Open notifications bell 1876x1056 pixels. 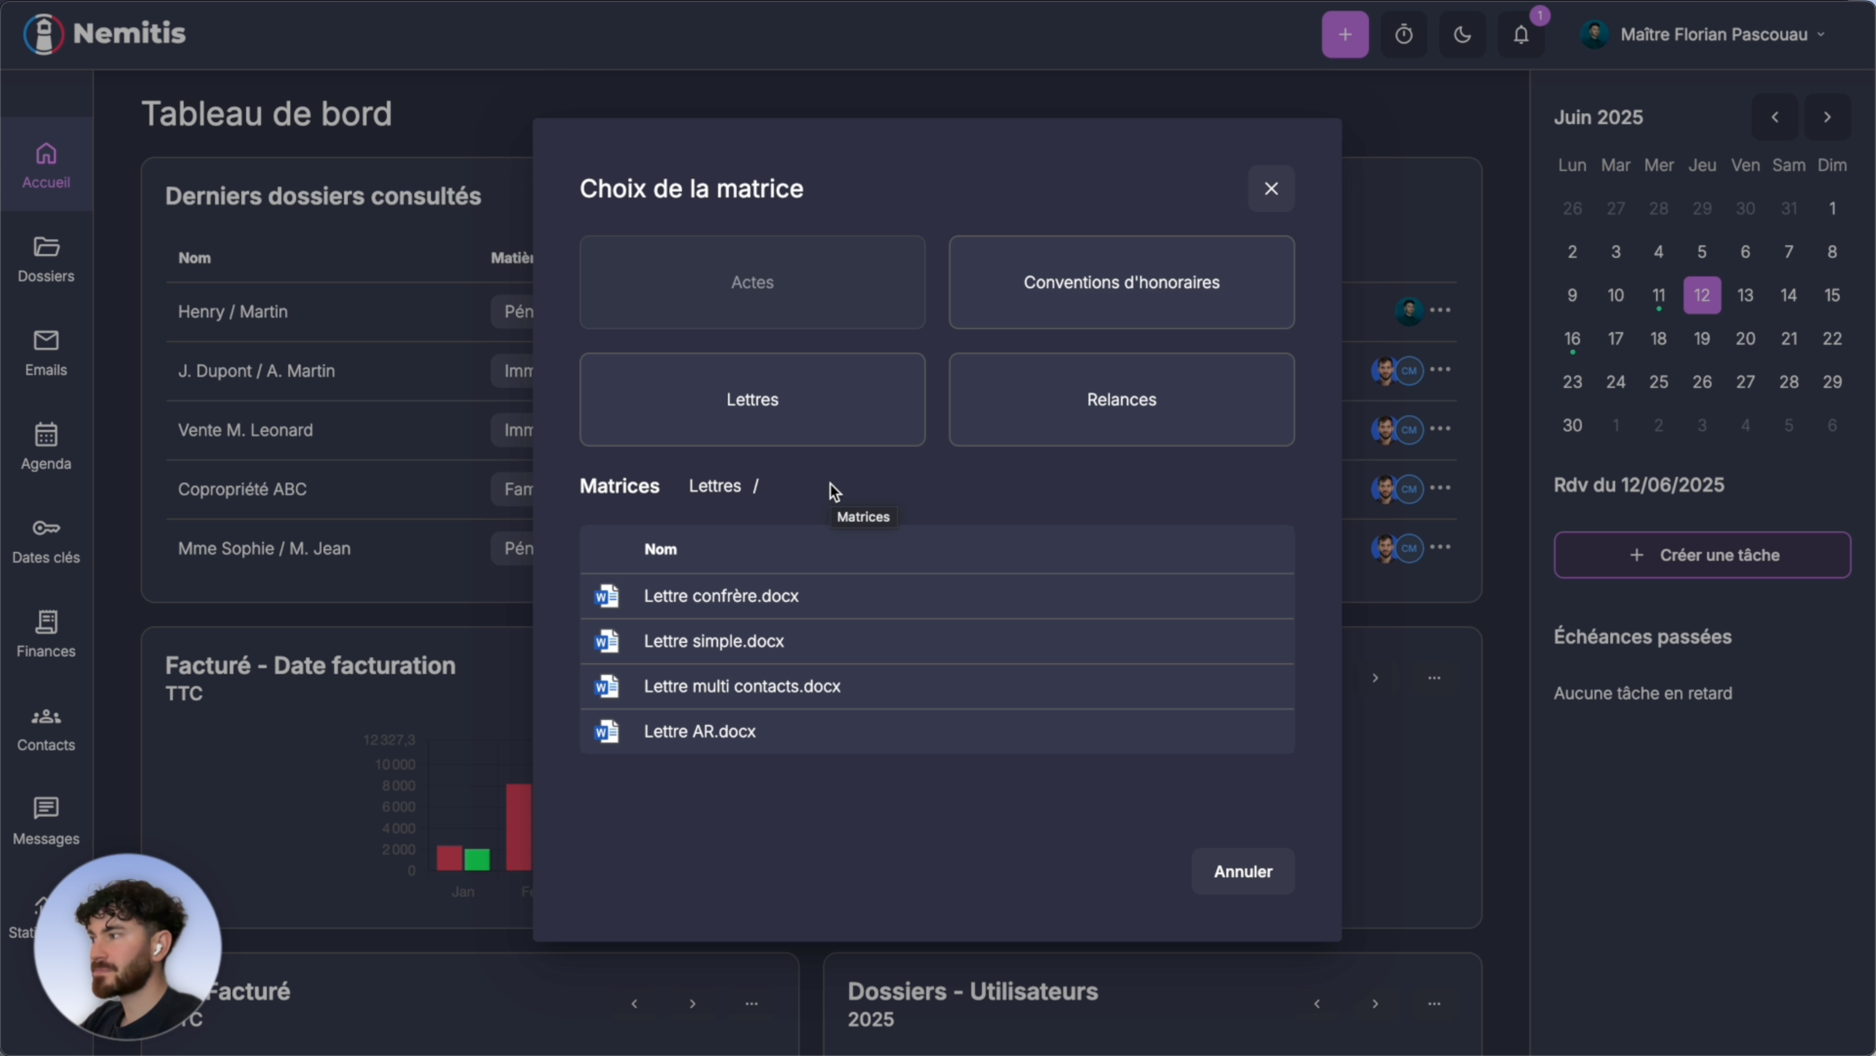(x=1521, y=34)
